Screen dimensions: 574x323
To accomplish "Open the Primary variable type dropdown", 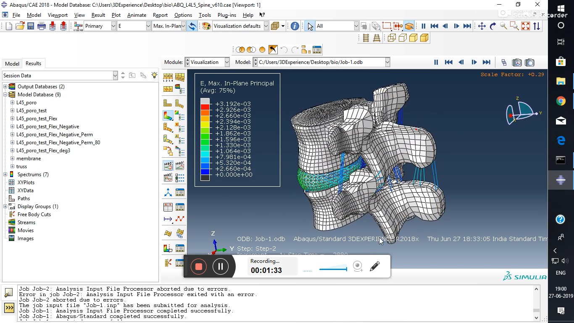I will click(113, 26).
